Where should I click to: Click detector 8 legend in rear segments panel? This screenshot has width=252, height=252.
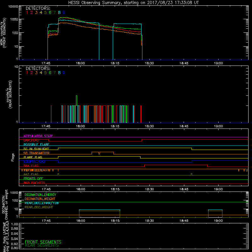coord(59,73)
